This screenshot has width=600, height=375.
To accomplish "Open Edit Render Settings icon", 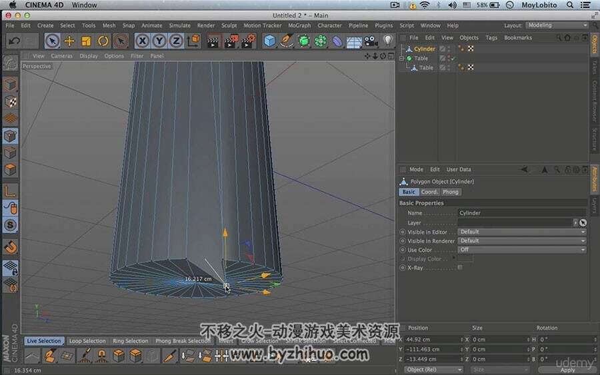I will click(247, 41).
